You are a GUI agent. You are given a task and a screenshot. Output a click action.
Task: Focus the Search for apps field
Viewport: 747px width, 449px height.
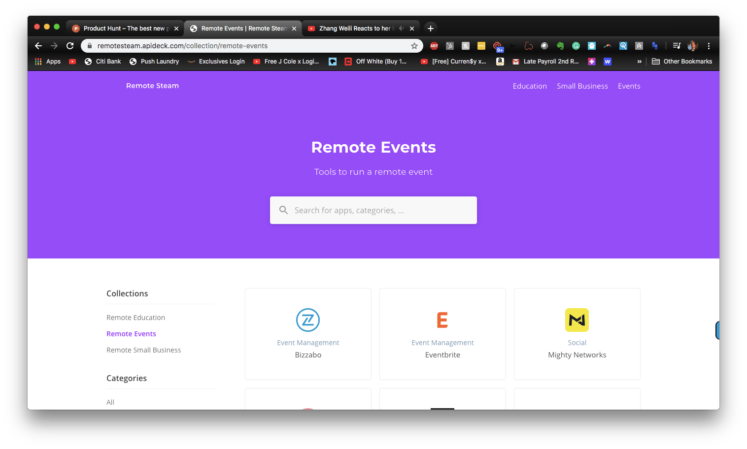[373, 210]
